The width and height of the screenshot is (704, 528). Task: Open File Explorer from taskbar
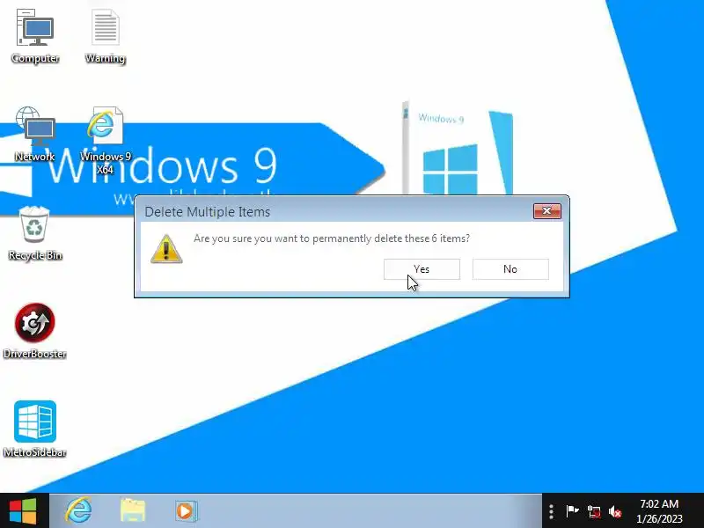tap(133, 510)
